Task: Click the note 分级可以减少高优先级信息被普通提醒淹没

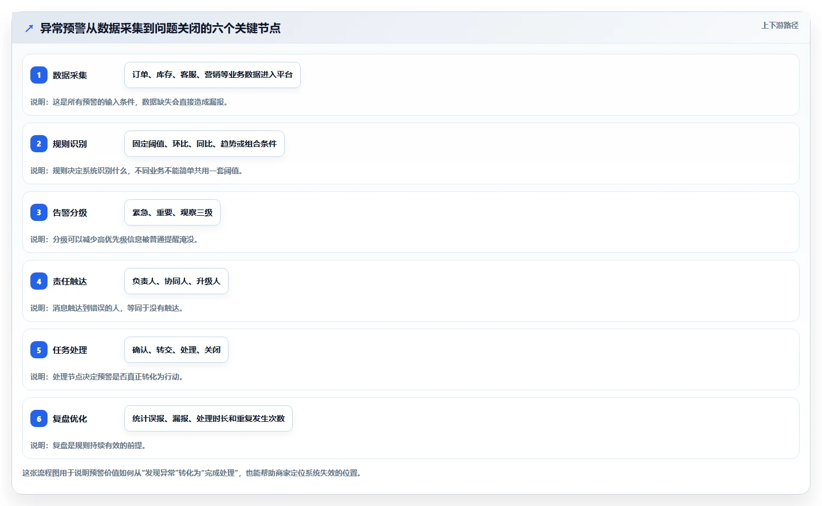Action: [115, 239]
